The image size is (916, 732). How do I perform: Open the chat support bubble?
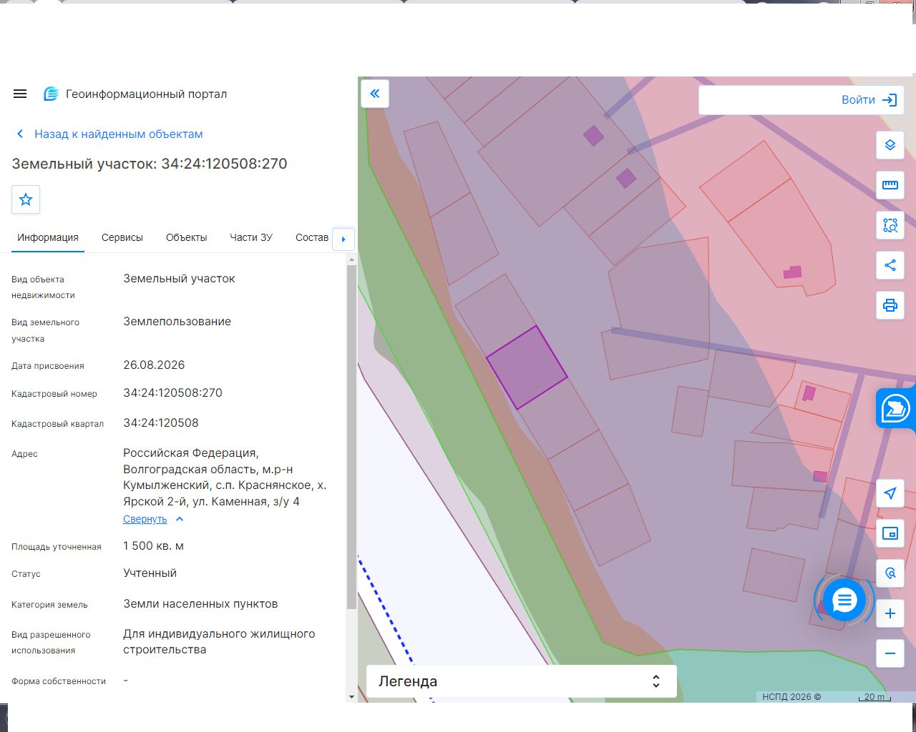[x=844, y=600]
